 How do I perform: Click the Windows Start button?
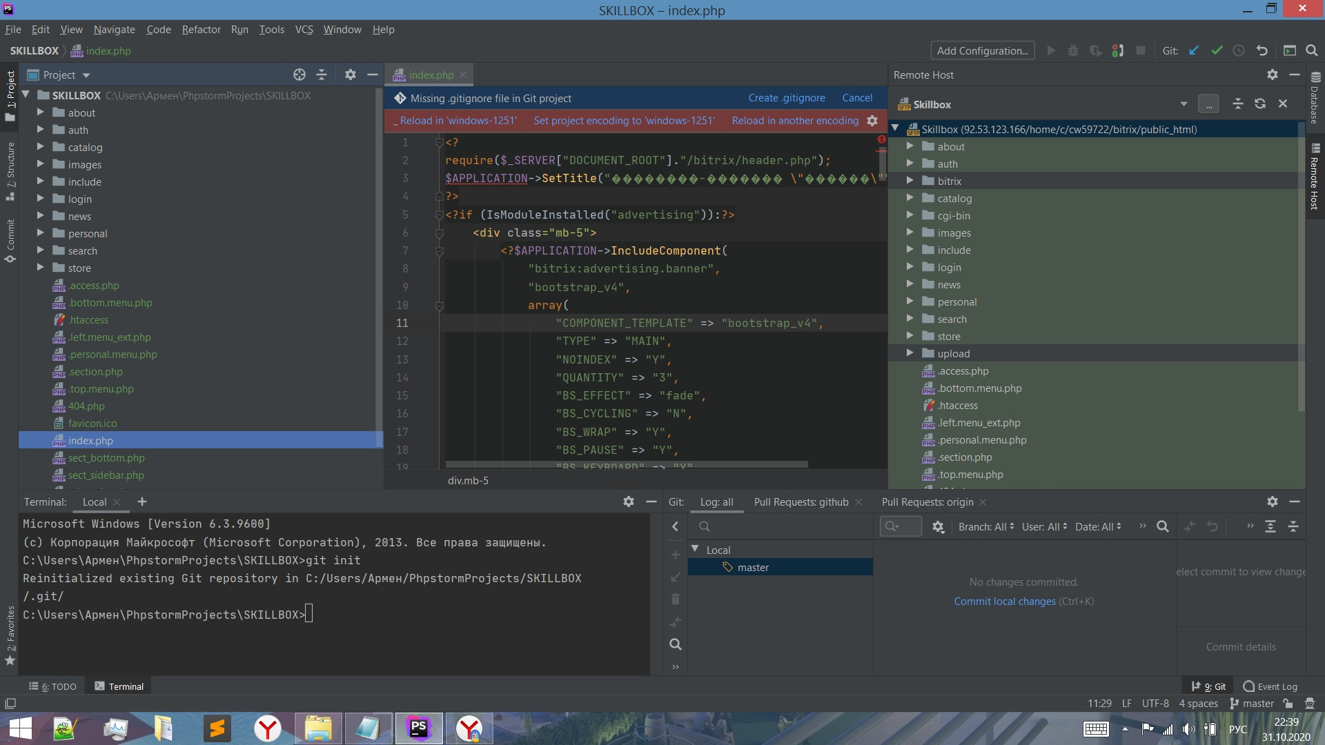(21, 728)
